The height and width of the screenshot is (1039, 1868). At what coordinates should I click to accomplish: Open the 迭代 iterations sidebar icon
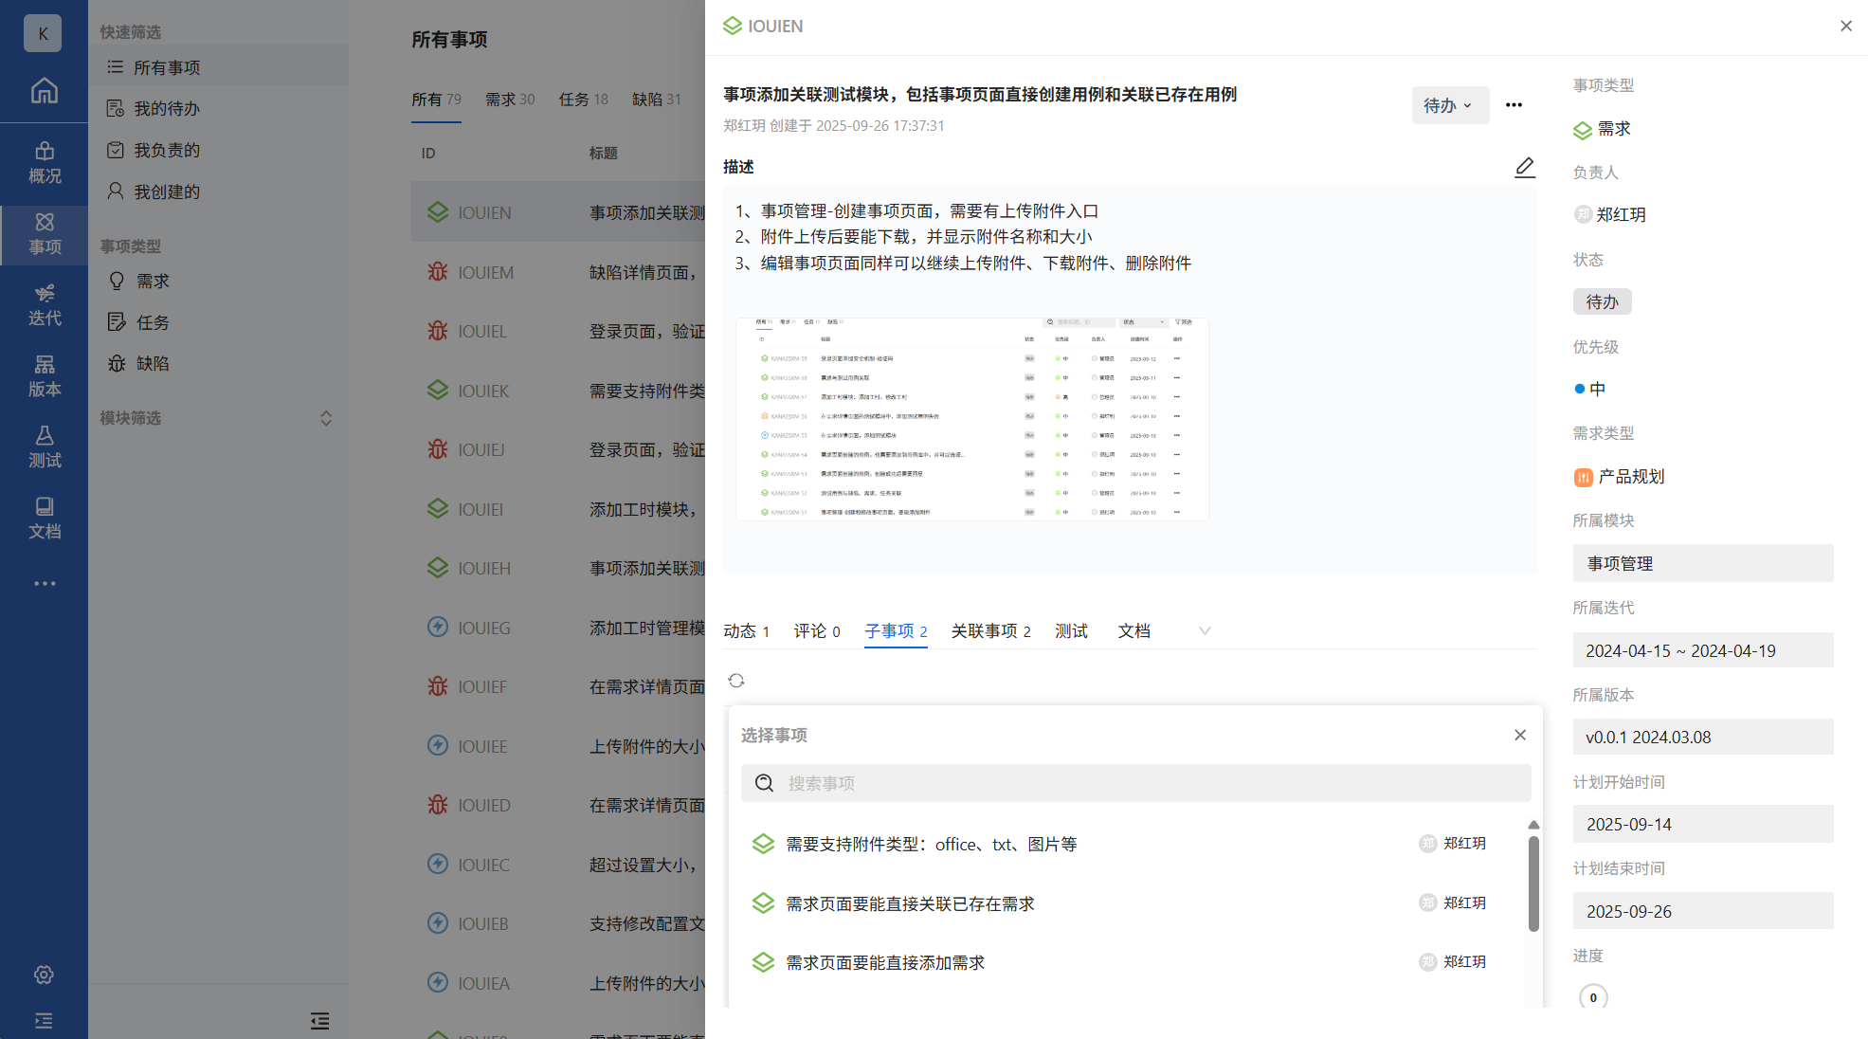click(x=44, y=305)
